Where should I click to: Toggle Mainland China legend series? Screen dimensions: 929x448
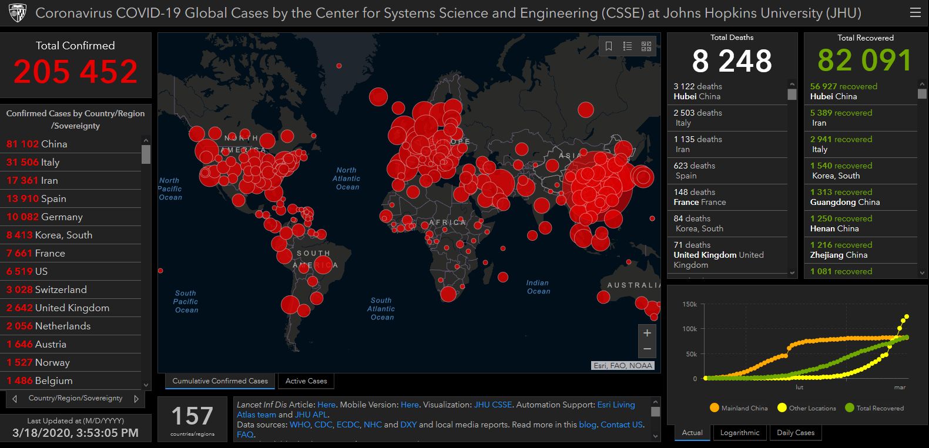[x=739, y=408]
